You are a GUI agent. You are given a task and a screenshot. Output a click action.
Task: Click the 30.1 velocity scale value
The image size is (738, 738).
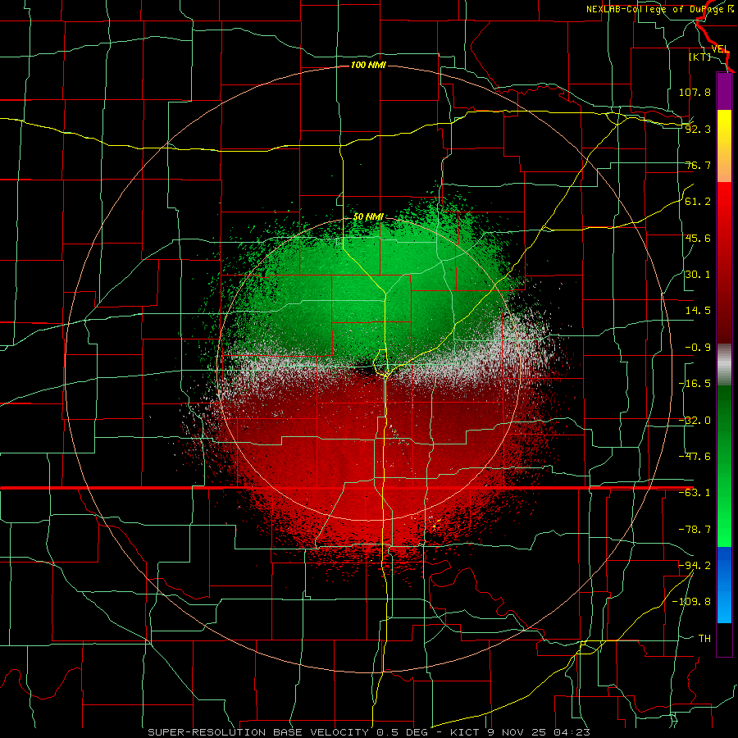pos(698,275)
